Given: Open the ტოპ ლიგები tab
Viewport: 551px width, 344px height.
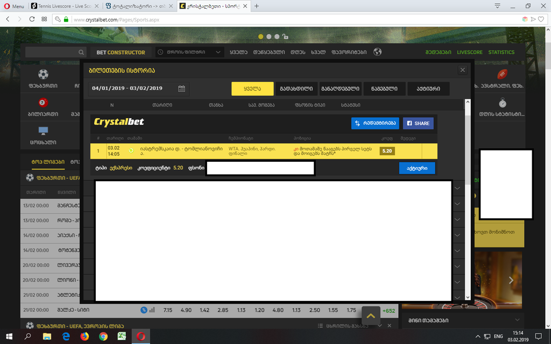Looking at the screenshot, I should click(48, 162).
